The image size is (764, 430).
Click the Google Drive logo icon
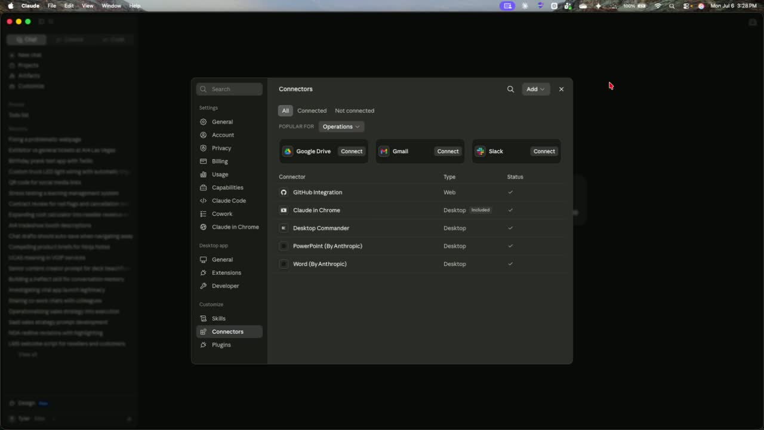pyautogui.click(x=288, y=151)
